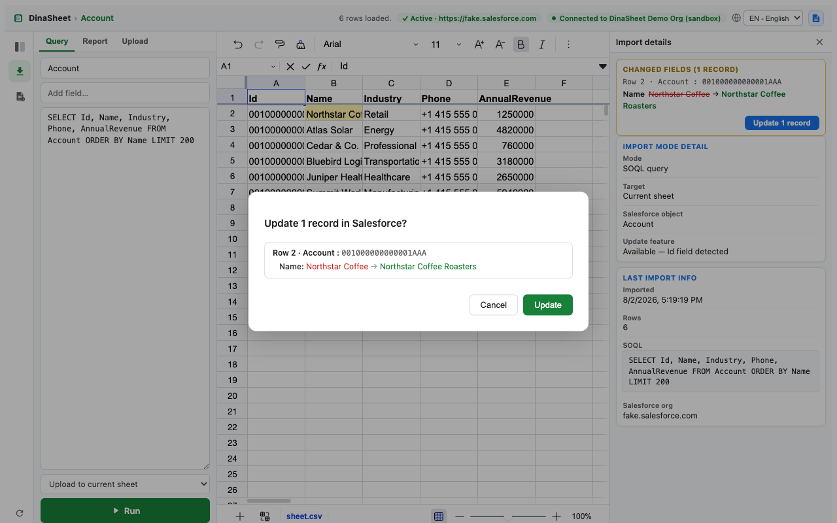Switch to the Query tab
Viewport: 837px width, 523px height.
[57, 41]
